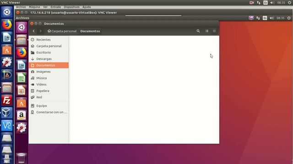Open Máquina menu
The image size is (293, 164).
tap(34, 7)
